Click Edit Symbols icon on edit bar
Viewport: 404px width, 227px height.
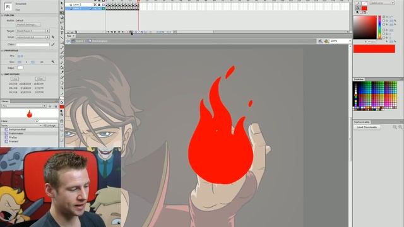pyautogui.click(x=326, y=41)
